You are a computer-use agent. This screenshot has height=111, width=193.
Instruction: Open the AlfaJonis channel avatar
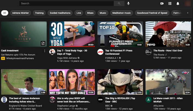pyautogui.click(x=148, y=99)
